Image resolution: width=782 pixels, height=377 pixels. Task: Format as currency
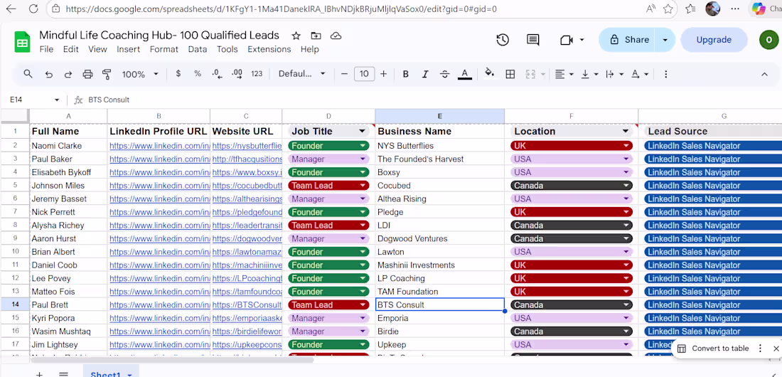(178, 74)
